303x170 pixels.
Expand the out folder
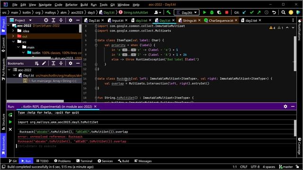(13, 36)
